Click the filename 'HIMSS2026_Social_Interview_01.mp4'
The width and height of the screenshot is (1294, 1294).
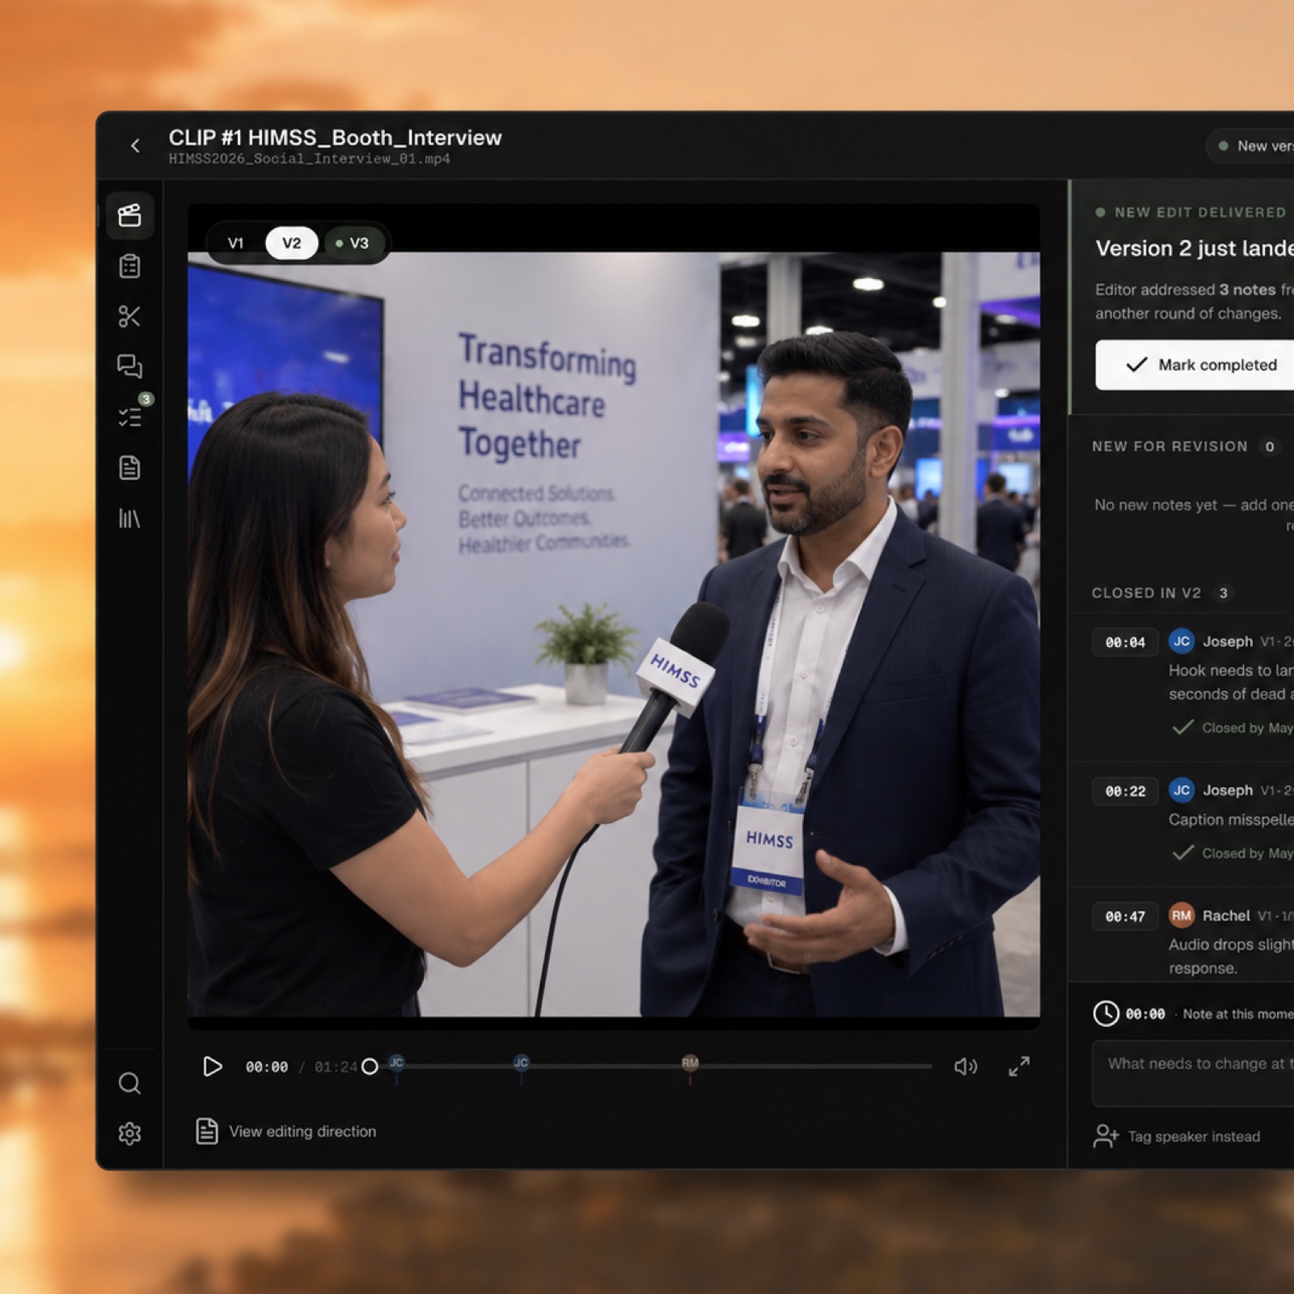coord(309,159)
